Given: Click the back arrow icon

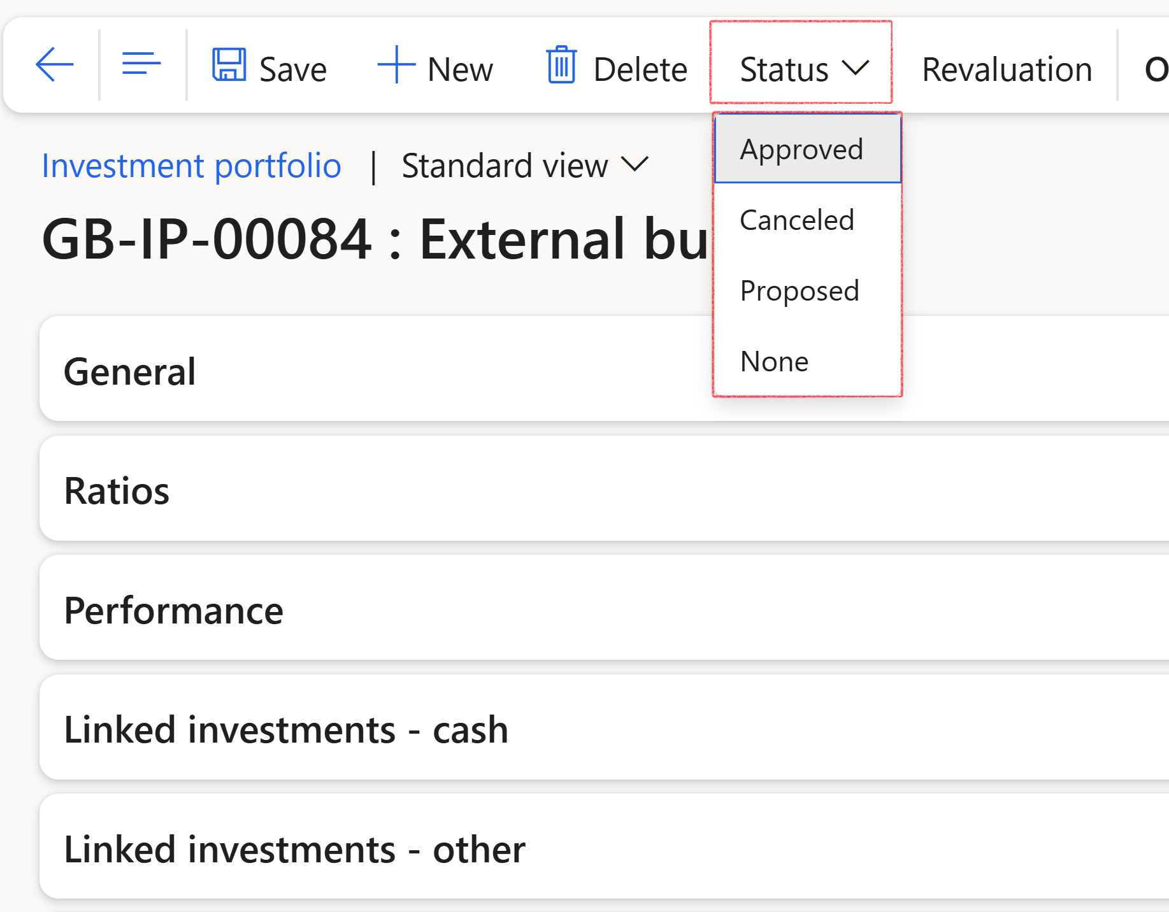Looking at the screenshot, I should click(x=55, y=64).
